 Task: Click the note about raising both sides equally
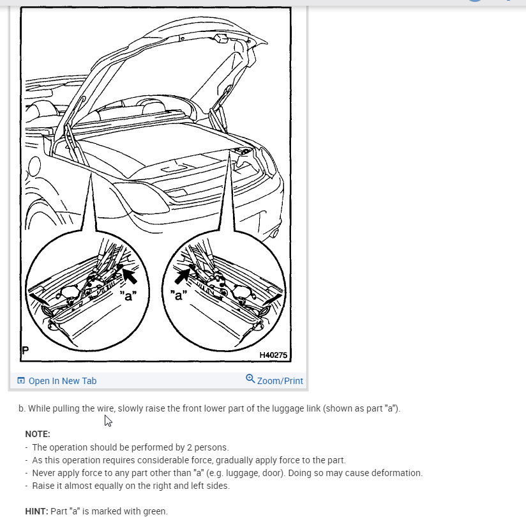(x=131, y=486)
